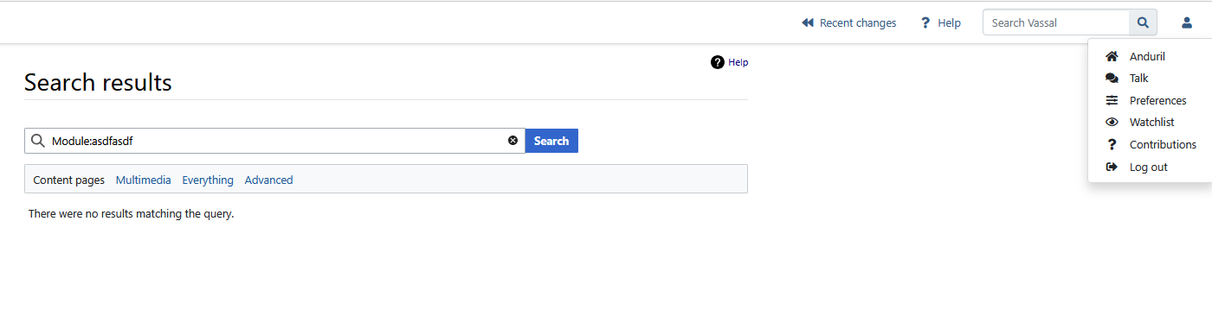The image size is (1212, 316).
Task: Click the eye icon for Watchlist
Action: click(1112, 123)
